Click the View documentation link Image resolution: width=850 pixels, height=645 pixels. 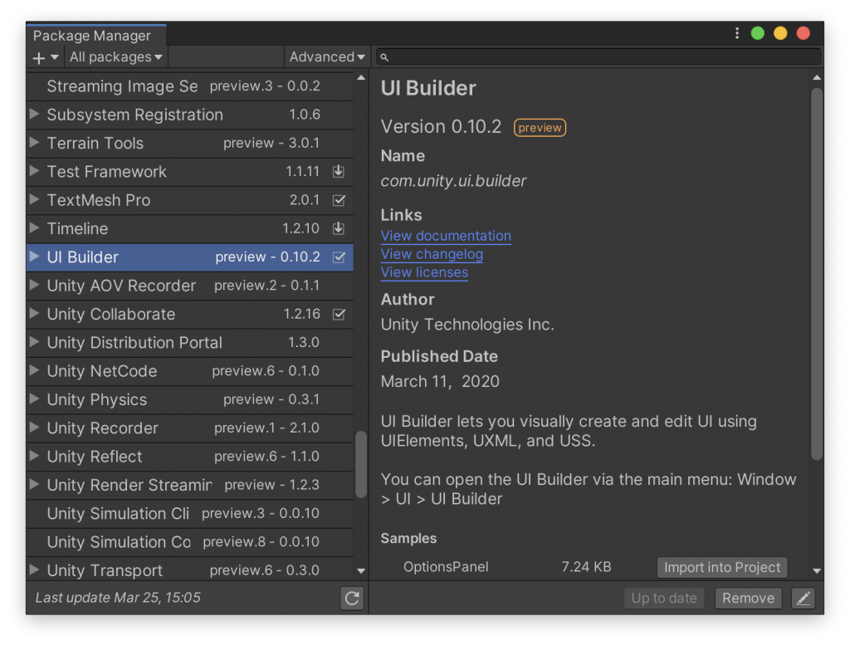[x=446, y=236]
